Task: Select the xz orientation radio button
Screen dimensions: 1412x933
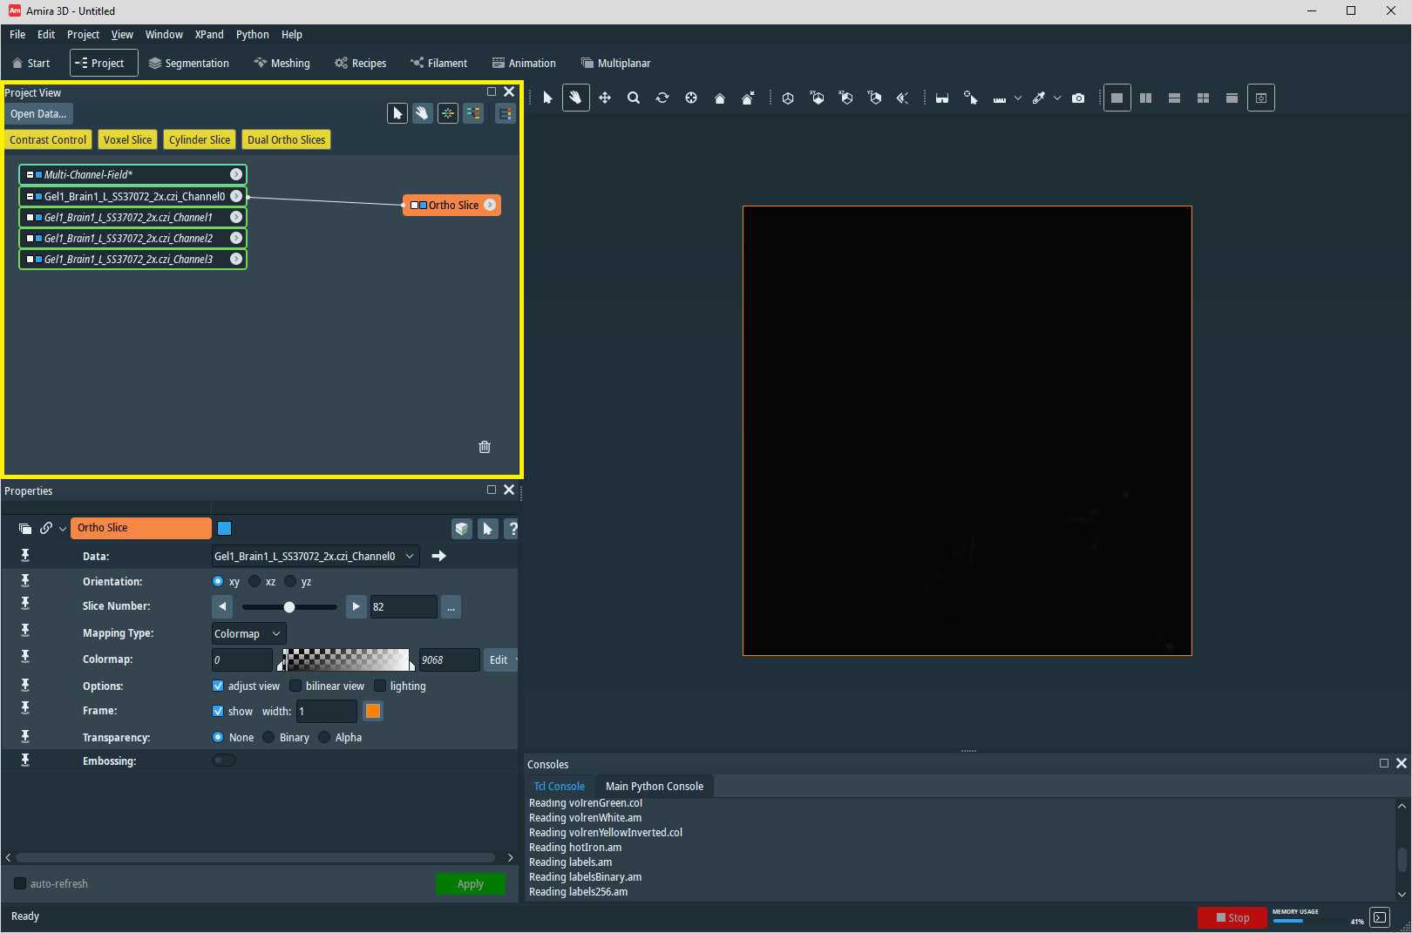Action: pos(255,581)
